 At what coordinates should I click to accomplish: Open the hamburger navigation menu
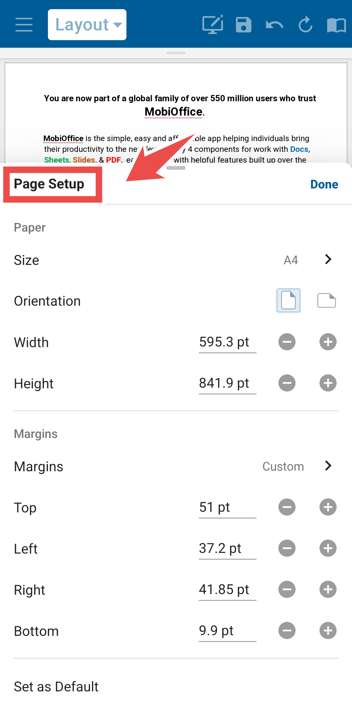coord(24,25)
